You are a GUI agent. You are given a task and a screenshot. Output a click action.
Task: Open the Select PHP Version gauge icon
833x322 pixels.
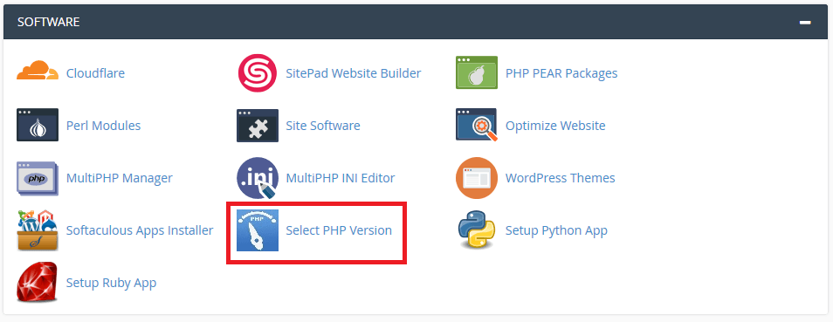257,230
